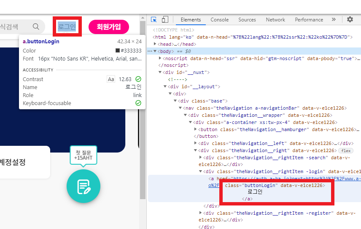This screenshot has height=229, width=361.
Task: Open the ellipsis menu beside body
Action: point(150,51)
